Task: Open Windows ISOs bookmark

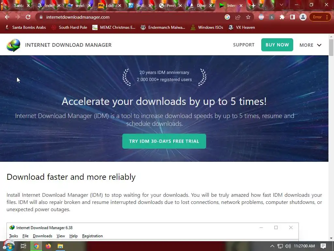Action: (207, 27)
